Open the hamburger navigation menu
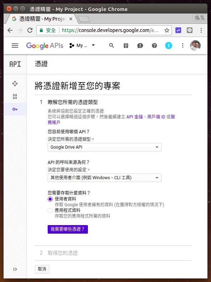211x282 pixels. tap(15, 46)
